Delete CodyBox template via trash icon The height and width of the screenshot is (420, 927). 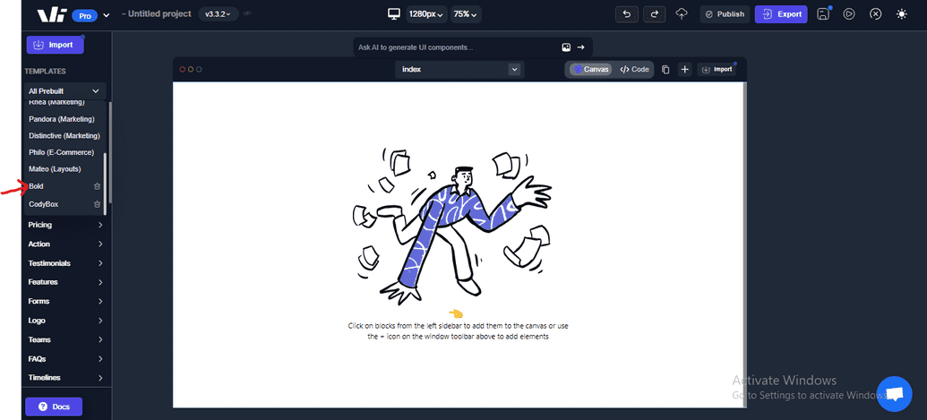(x=98, y=204)
